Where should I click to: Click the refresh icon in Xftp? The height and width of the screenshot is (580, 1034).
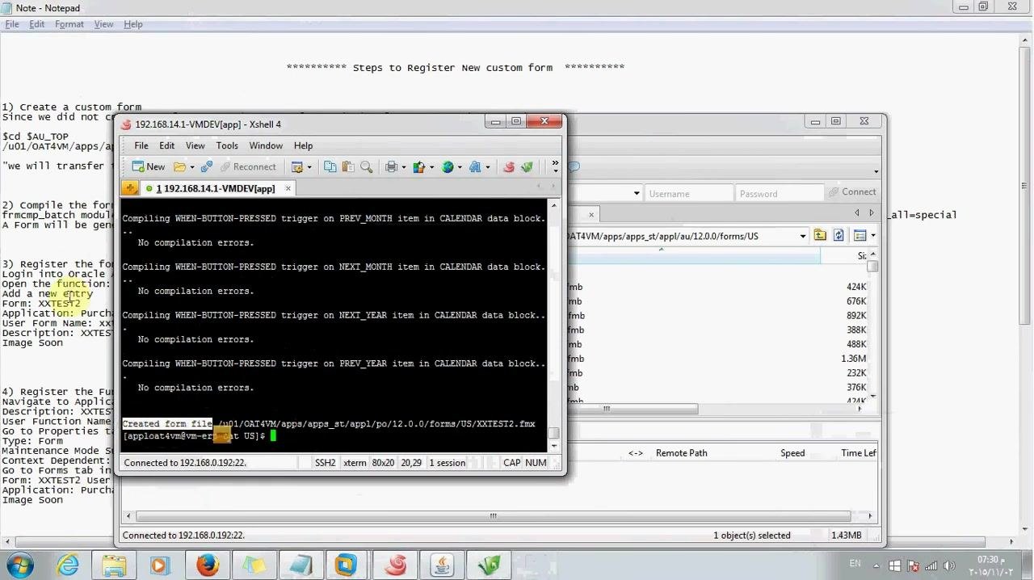839,235
